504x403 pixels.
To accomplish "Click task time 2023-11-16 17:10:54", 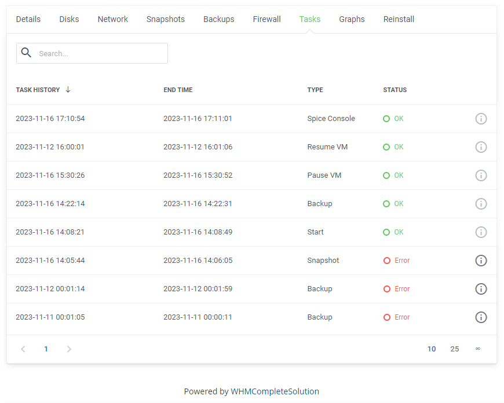I will point(50,119).
